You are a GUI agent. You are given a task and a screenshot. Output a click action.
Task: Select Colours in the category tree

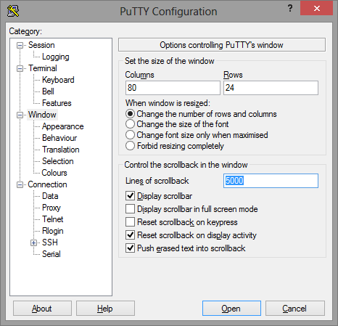click(54, 173)
